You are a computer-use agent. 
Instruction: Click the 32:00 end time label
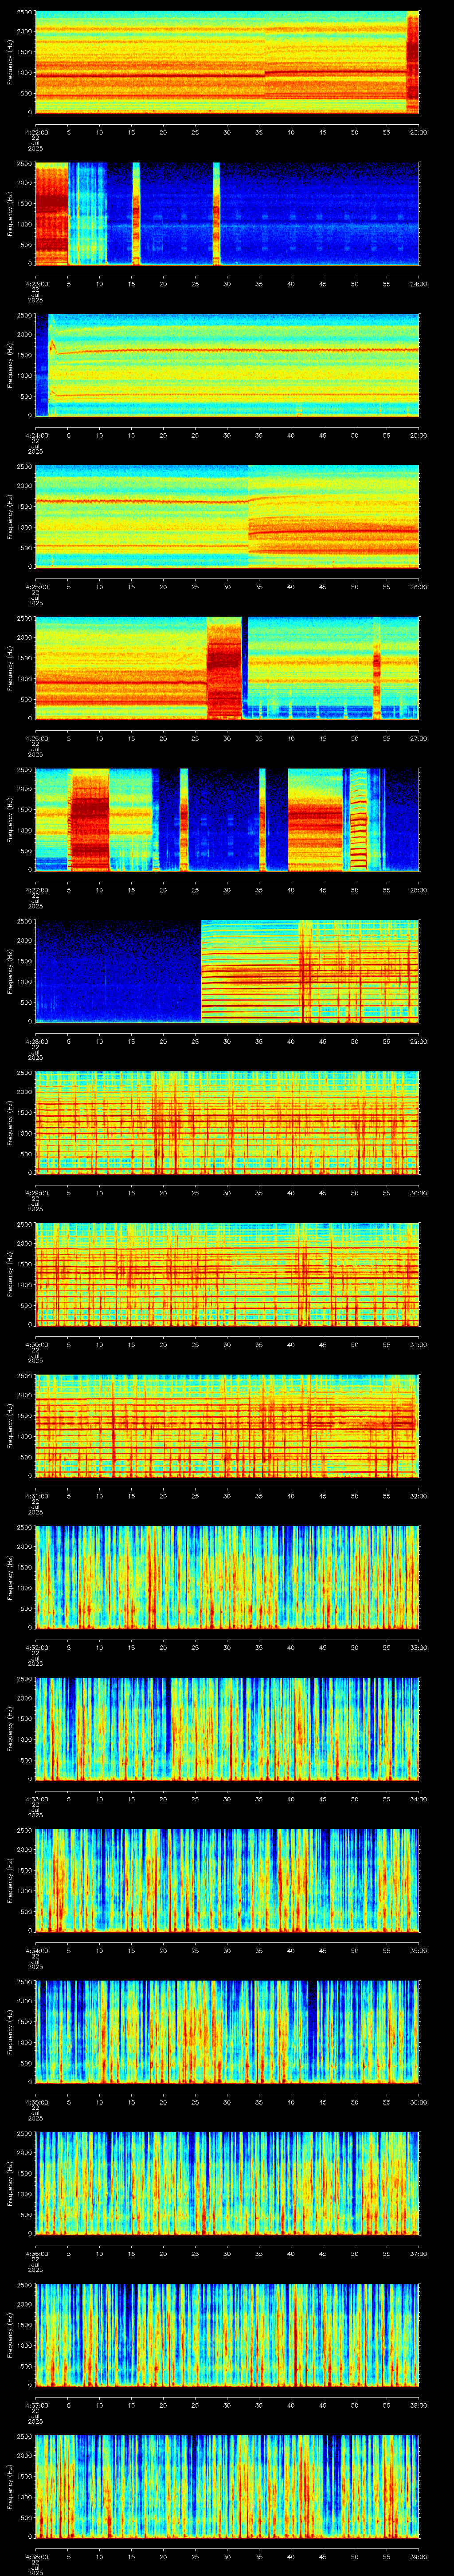click(x=418, y=1495)
